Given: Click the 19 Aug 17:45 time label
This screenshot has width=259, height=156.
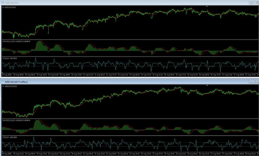Looking at the screenshot, I should pos(42,154).
